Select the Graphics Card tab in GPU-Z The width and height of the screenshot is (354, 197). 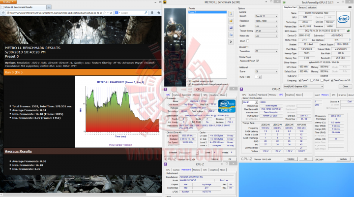[291, 7]
